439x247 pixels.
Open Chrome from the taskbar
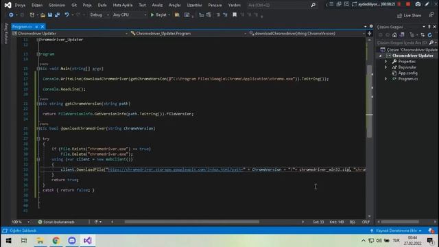coord(56,241)
